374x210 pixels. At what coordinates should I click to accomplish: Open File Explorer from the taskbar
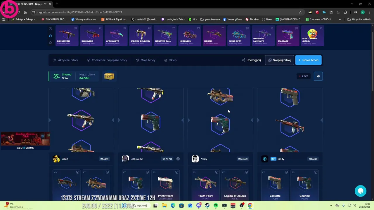click(164, 205)
